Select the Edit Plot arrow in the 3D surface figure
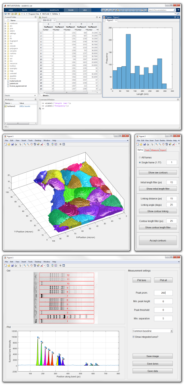This screenshot has width=184, height=385. pyautogui.click(x=20, y=144)
